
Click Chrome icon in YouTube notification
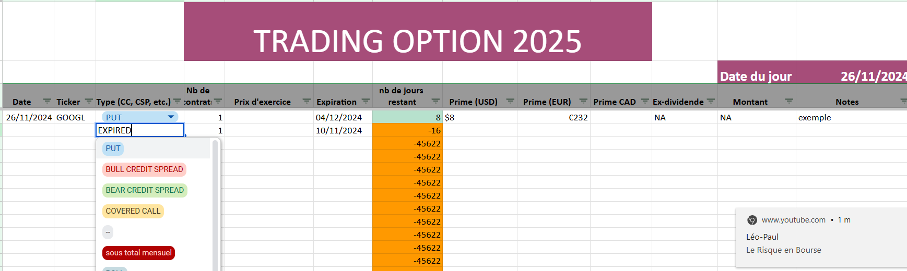752,220
